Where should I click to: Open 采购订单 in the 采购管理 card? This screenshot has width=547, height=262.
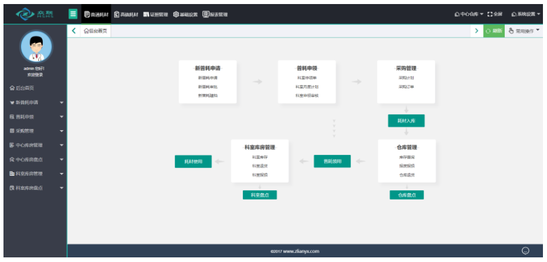tap(406, 86)
